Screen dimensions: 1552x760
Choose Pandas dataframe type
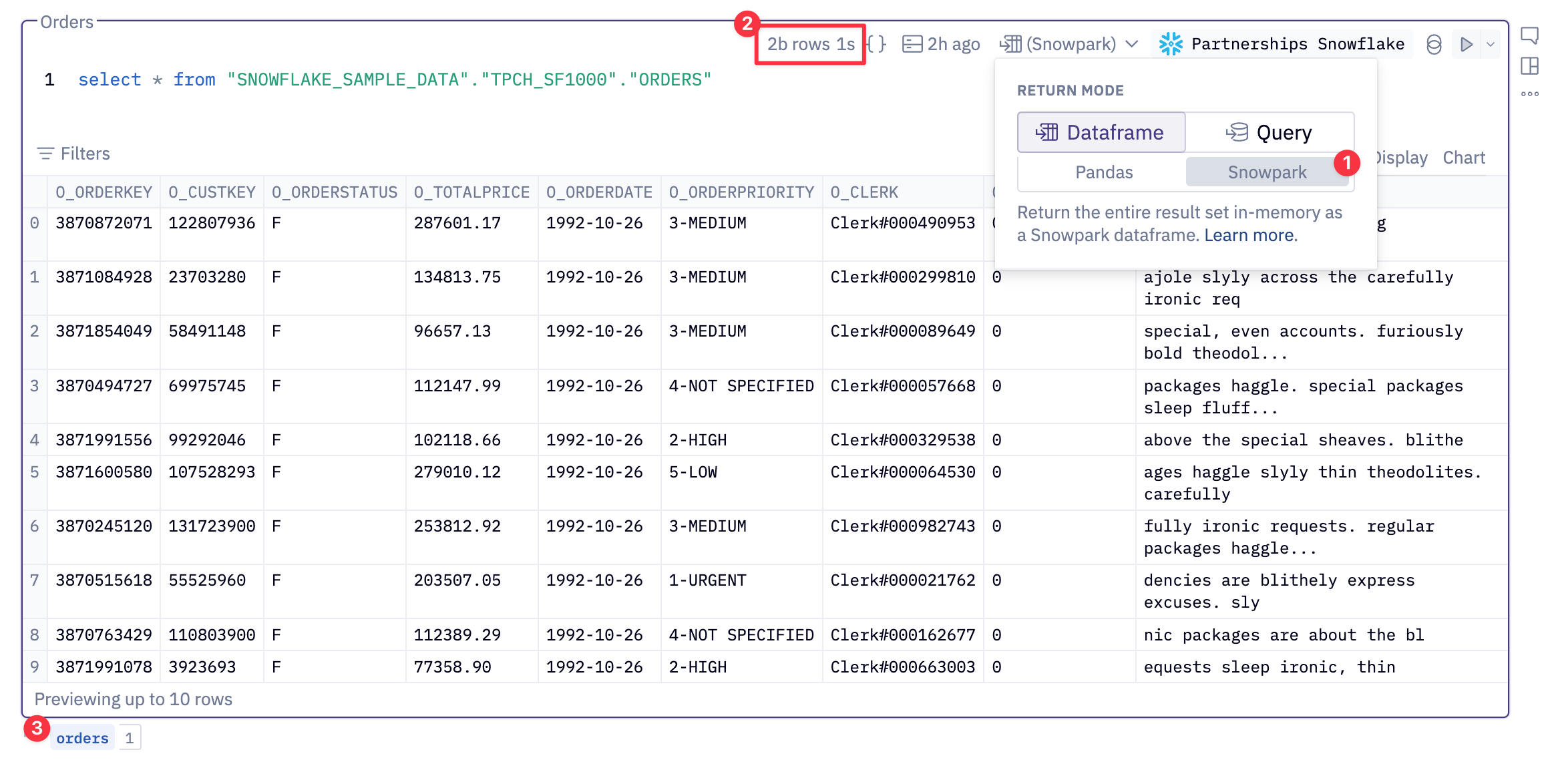click(x=1103, y=172)
